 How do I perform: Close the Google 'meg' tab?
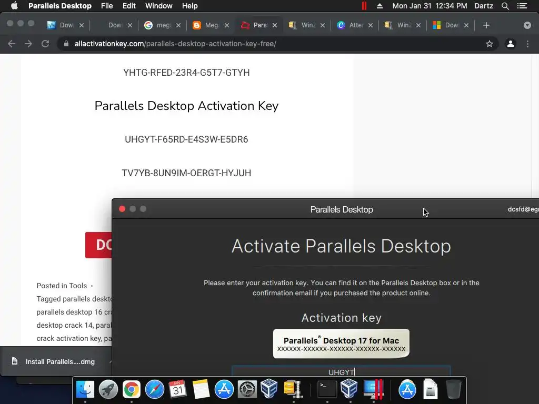click(178, 25)
